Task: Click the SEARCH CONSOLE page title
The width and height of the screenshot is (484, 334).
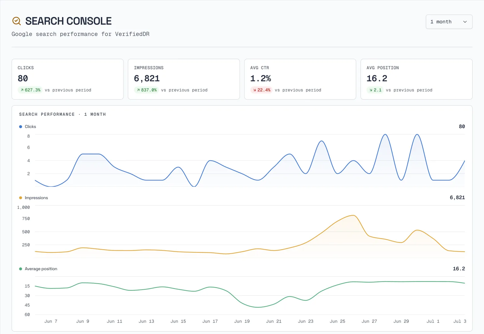Action: 68,21
